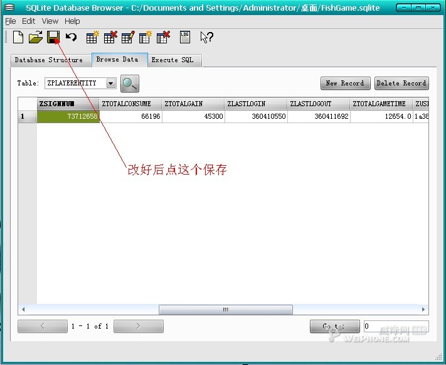
Task: Click the Create Index toolbar icon
Action: pos(146,38)
